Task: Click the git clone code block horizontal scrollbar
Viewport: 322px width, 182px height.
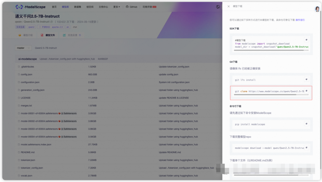Action: click(x=265, y=95)
